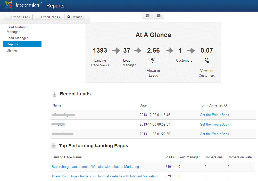The width and height of the screenshot is (258, 181).
Task: Open the blurred lead name dated 2013-11-28
Action: [x=63, y=134]
